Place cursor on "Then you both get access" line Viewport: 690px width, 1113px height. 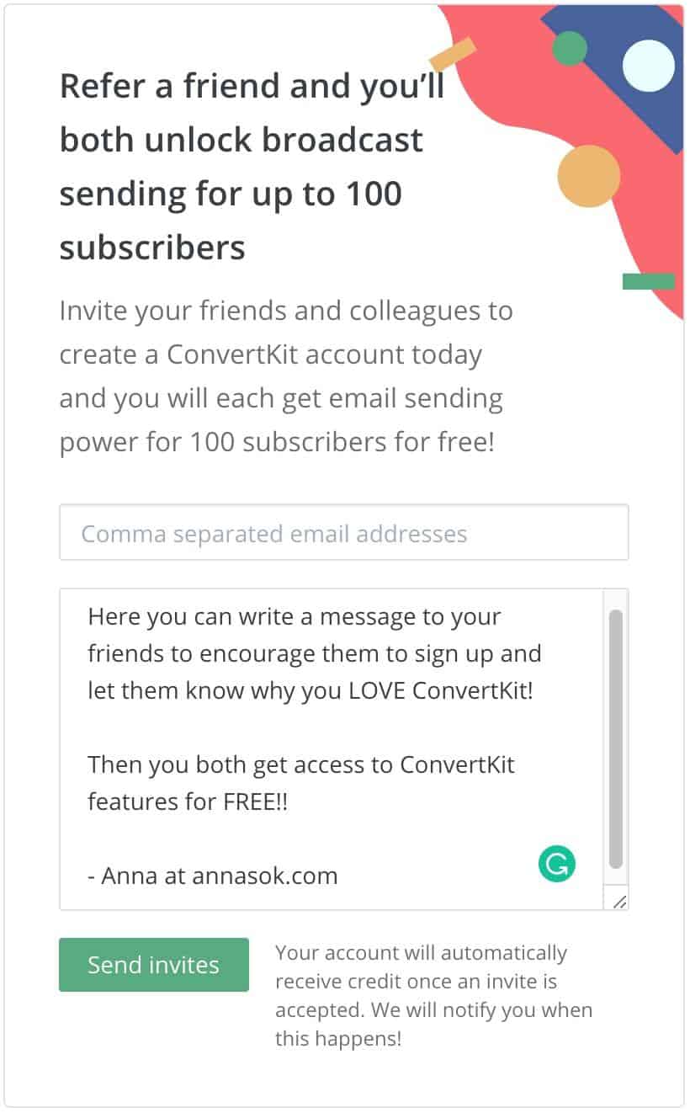300,765
